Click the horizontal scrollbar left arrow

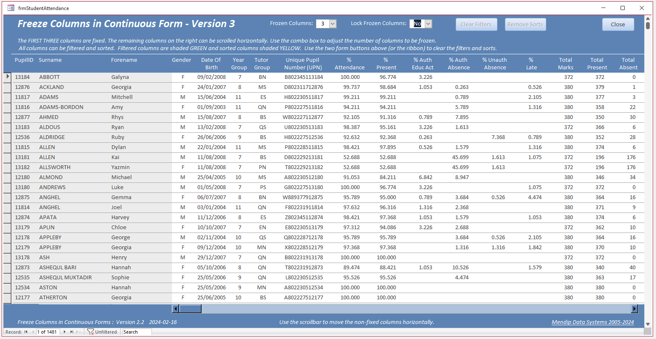176,309
